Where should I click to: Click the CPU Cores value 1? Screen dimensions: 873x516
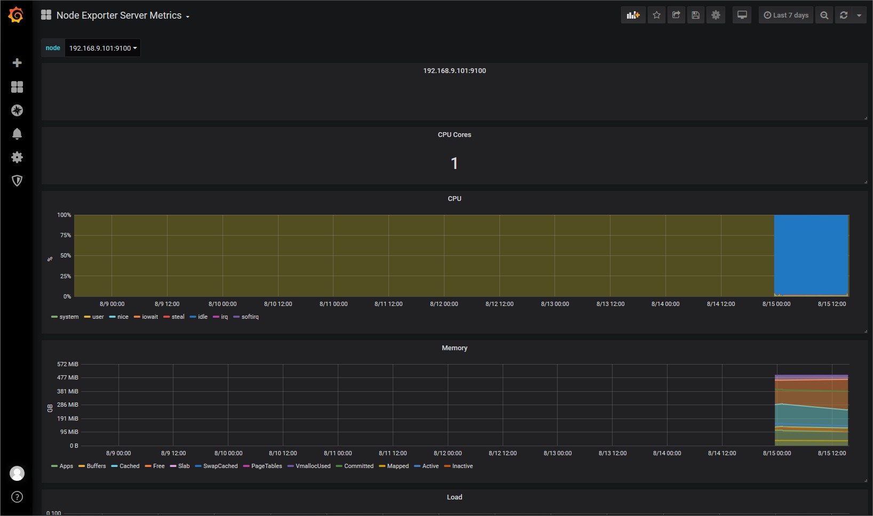click(455, 163)
